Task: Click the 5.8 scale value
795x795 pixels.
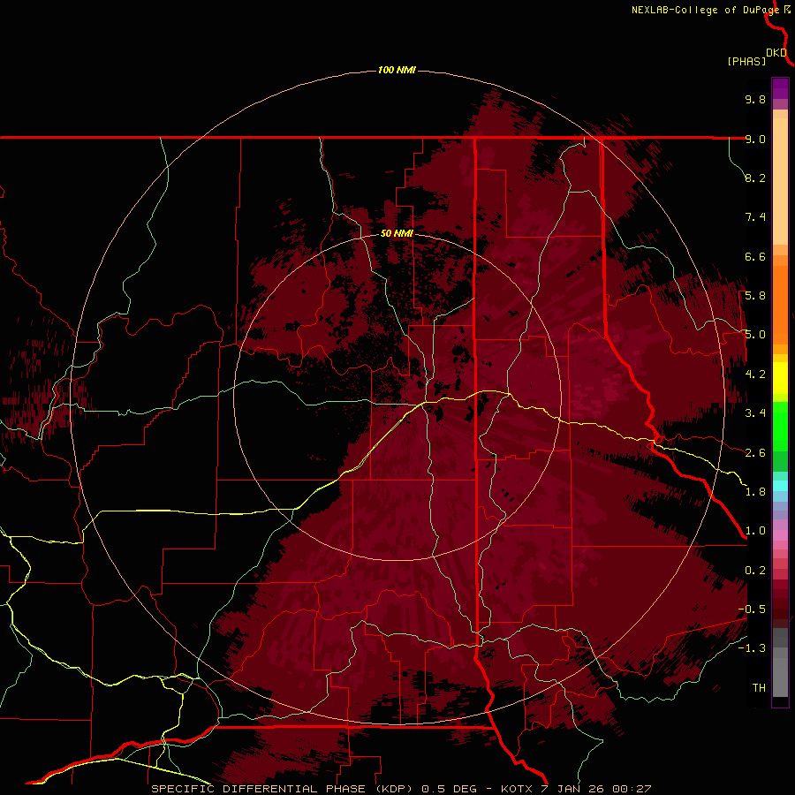Action: point(755,296)
